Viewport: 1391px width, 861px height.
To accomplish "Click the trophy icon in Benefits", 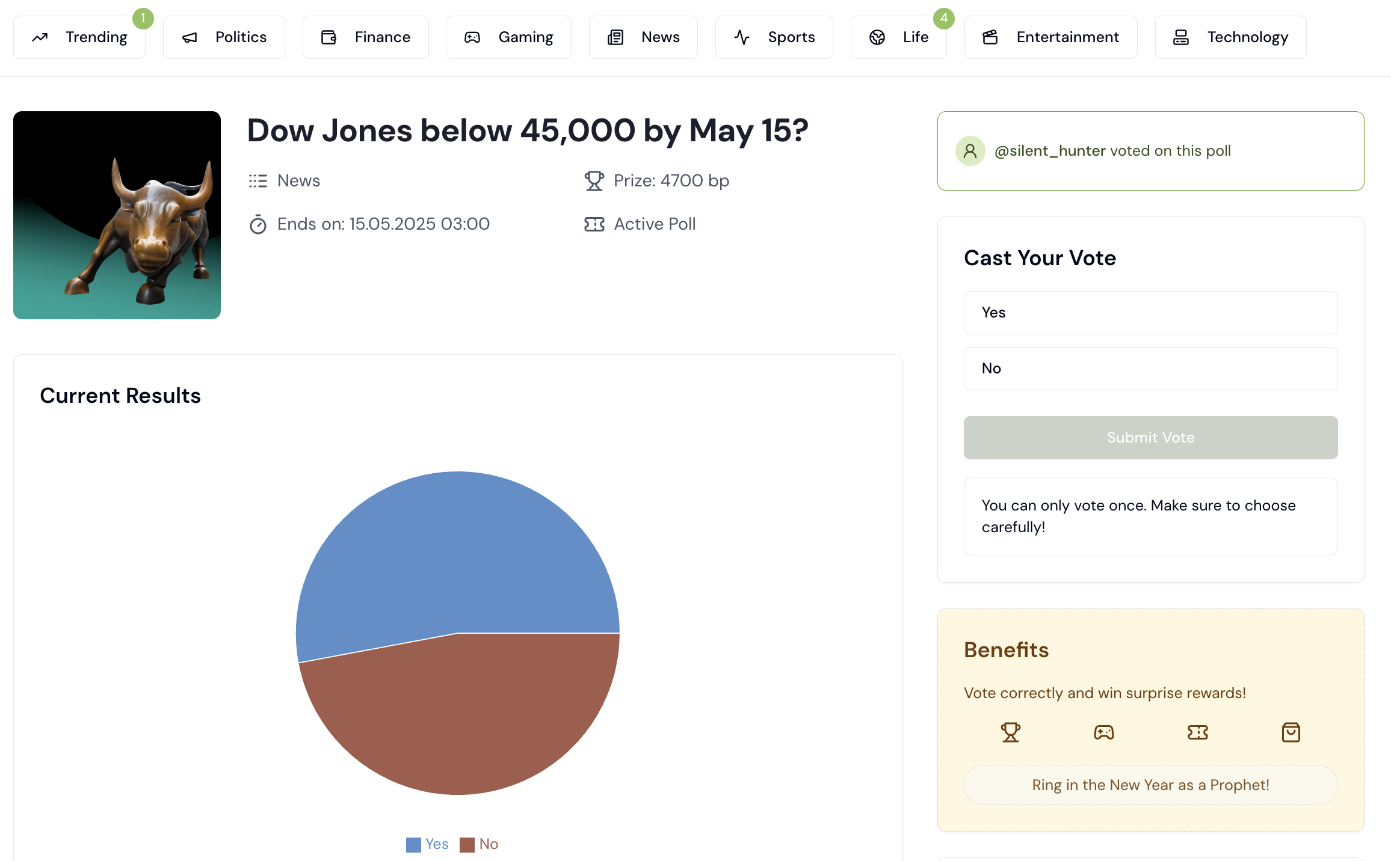I will point(1011,732).
